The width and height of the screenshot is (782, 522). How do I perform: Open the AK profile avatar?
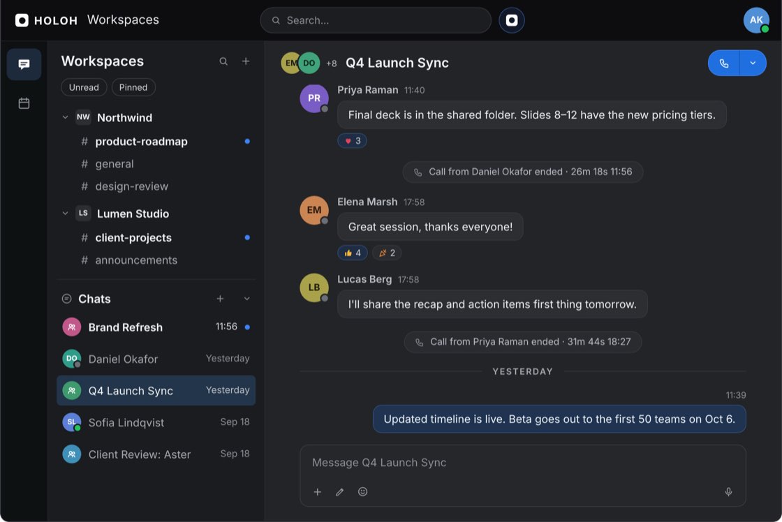coord(756,20)
